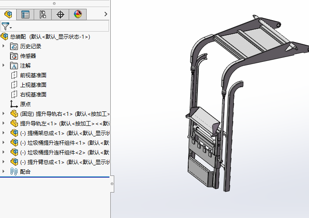309x218 pixels.
Task: Select 垃圾桶提升连杆组件<2> row text
Action: tap(65, 153)
